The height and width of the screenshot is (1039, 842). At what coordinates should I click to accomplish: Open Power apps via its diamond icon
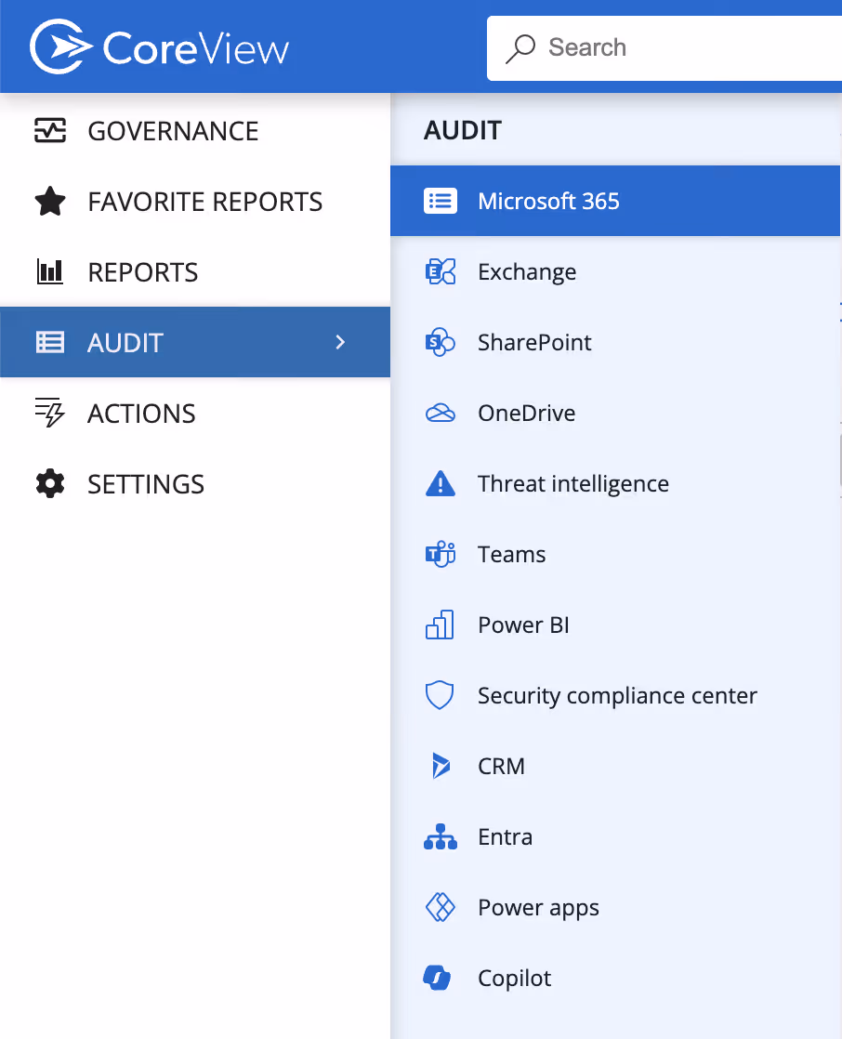click(x=440, y=907)
